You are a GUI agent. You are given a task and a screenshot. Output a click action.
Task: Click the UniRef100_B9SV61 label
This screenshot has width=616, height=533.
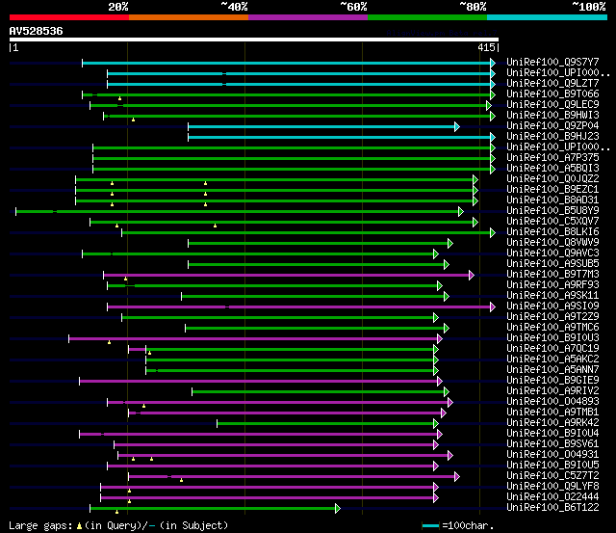coord(552,444)
